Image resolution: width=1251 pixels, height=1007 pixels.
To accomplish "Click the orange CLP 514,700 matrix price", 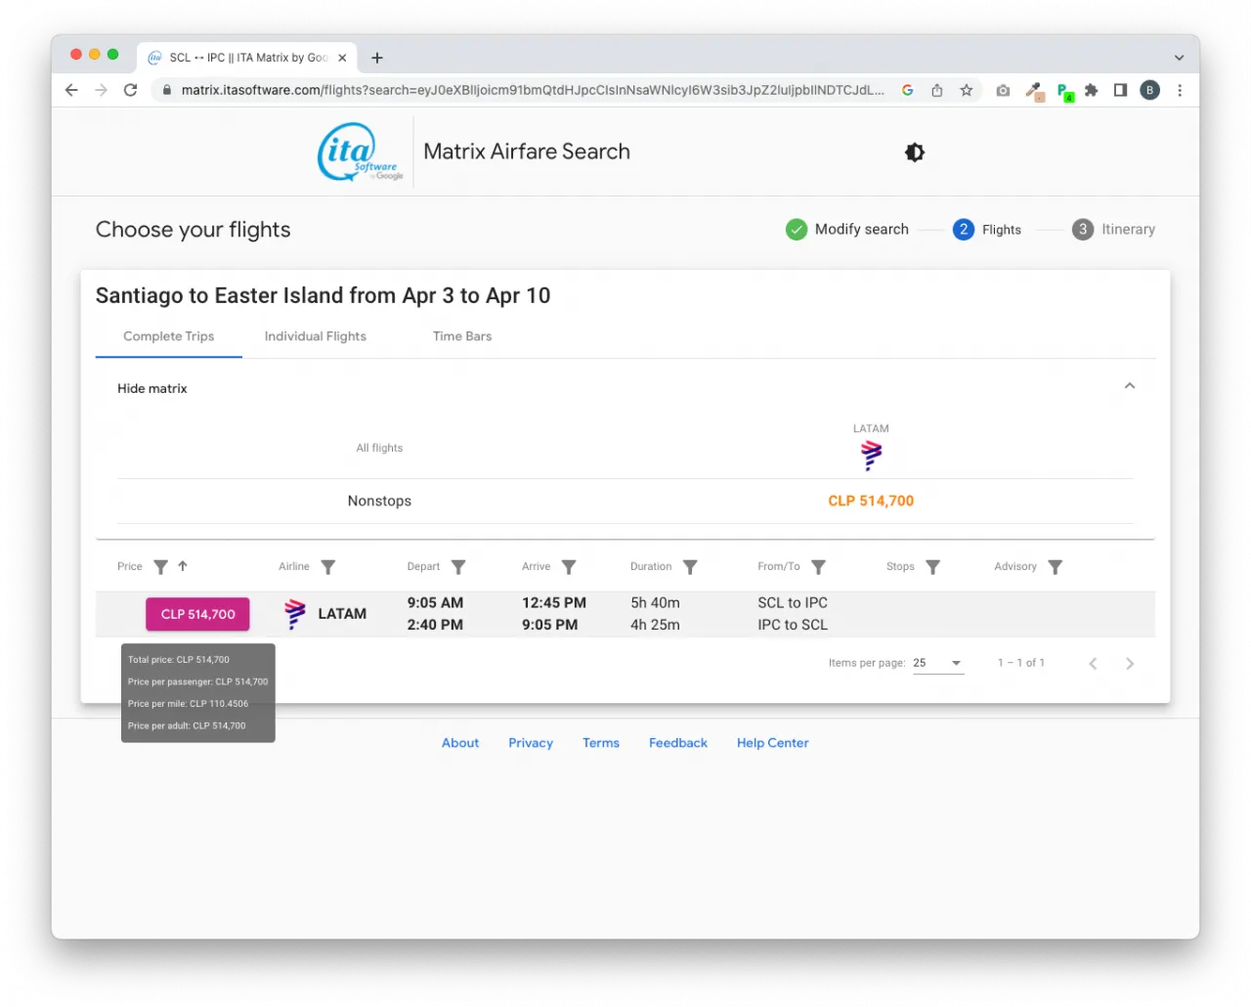I will [x=871, y=501].
